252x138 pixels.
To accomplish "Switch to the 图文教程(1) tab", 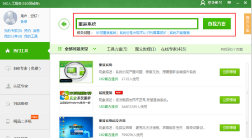I will point(145,49).
